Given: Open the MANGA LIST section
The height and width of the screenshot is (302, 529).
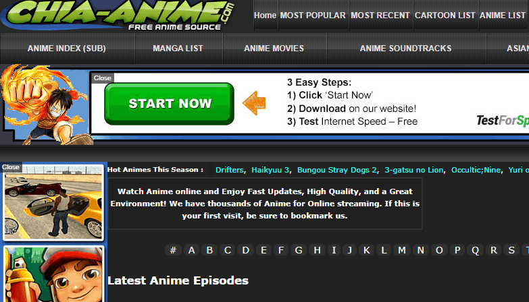Looking at the screenshot, I should pos(178,49).
